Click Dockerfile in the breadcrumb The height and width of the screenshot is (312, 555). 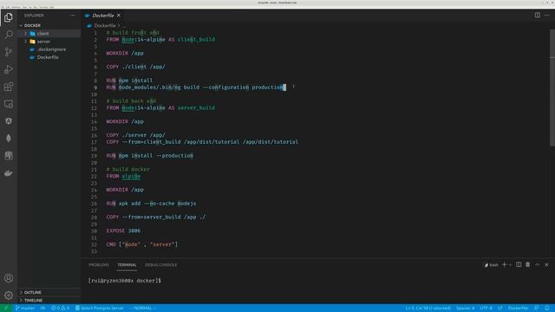[x=105, y=25]
